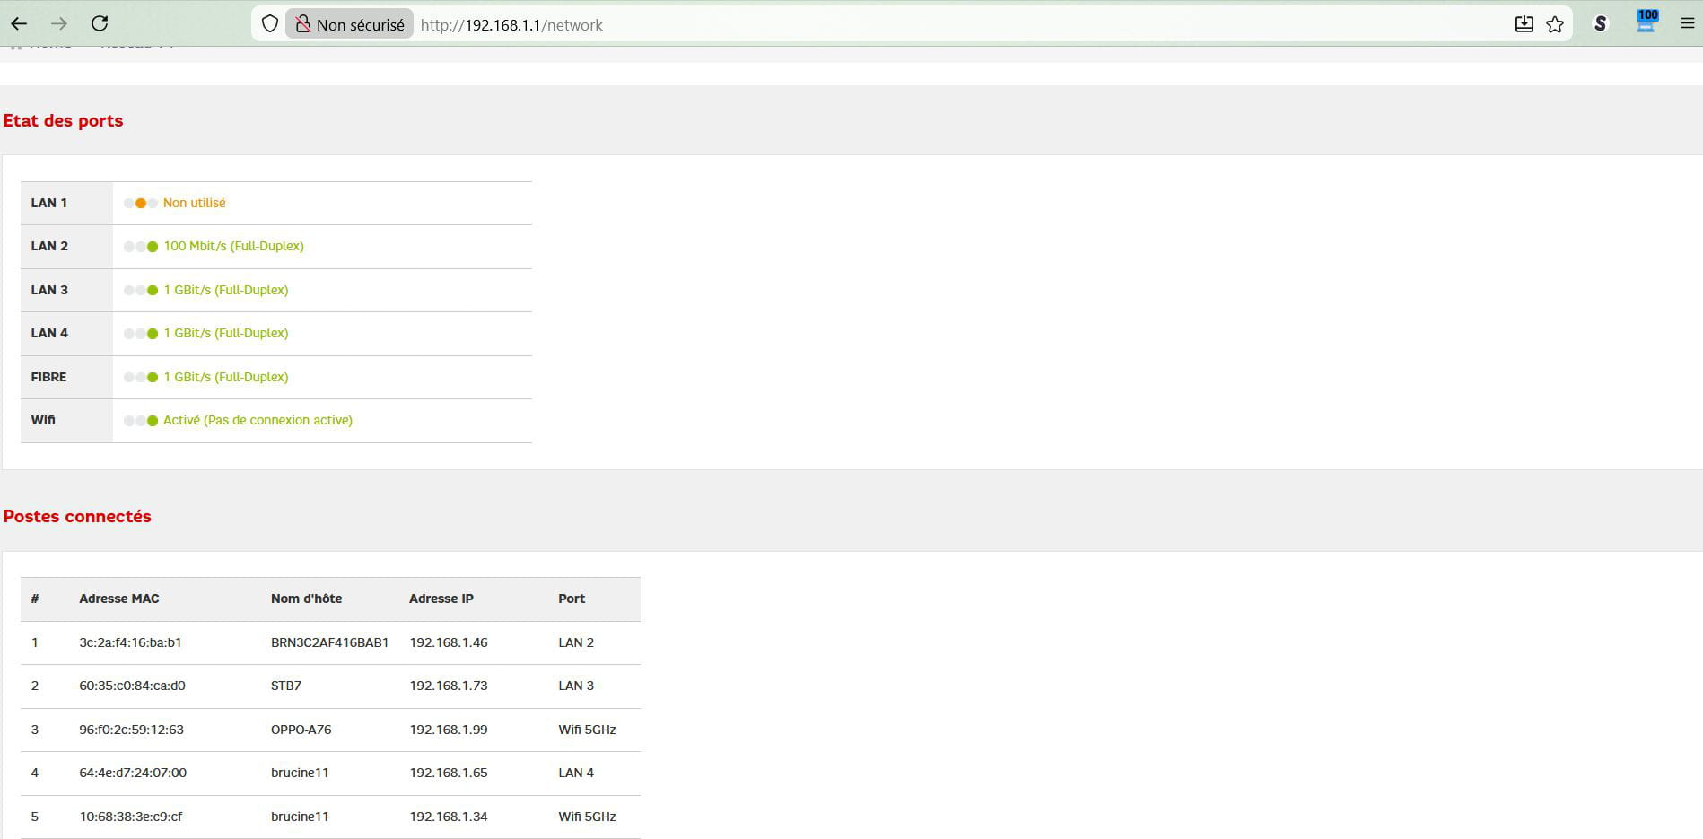The image size is (1703, 839).
Task: Click the green status dot for Wifi
Action: [153, 421]
